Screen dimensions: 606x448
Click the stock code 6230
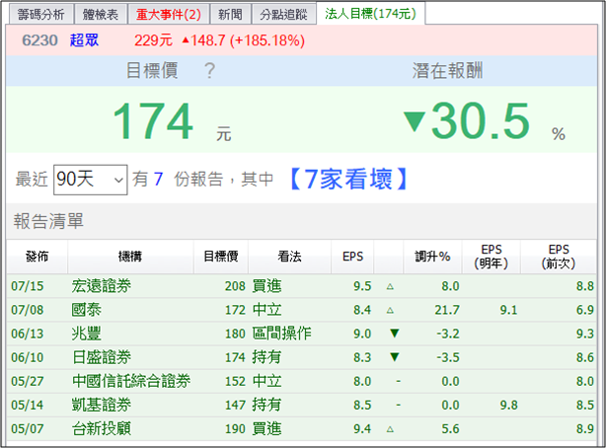[39, 40]
